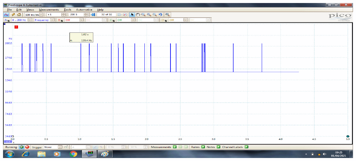Toggle the Rulers legend display
The height and width of the screenshot is (161, 356).
pos(203,147)
